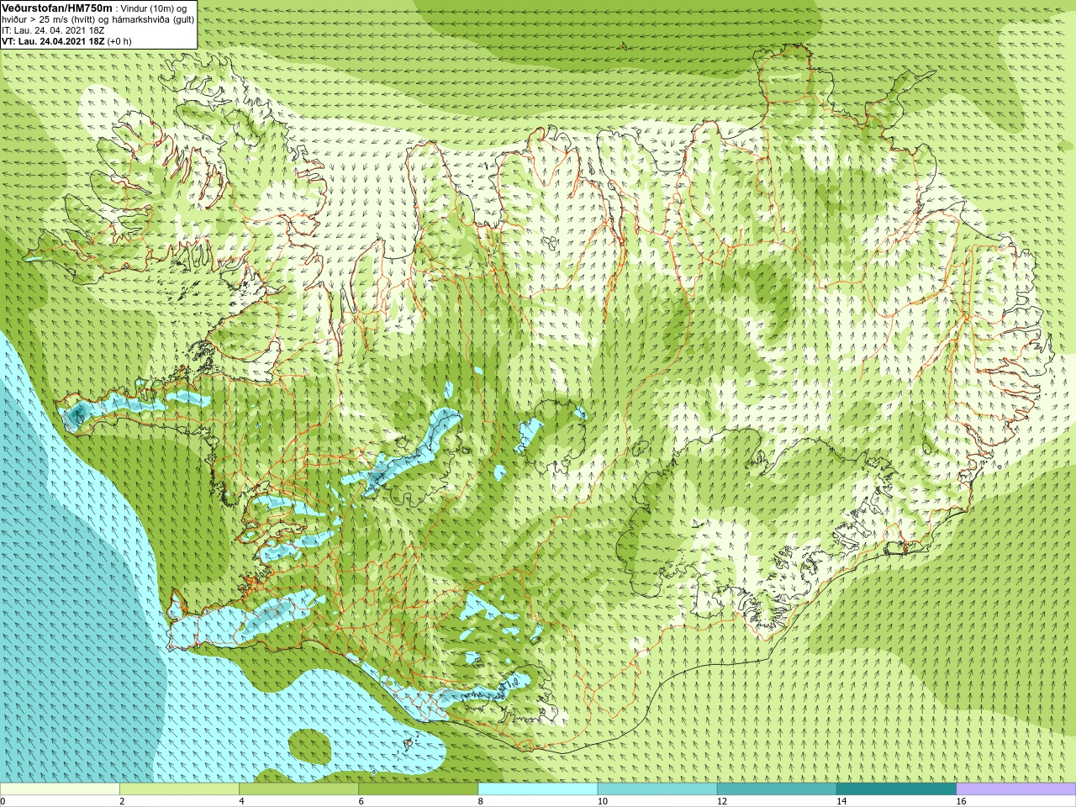Click the medium green 4–6 m/s legend swatch
Viewport: 1076px width, 807px height.
click(x=298, y=789)
